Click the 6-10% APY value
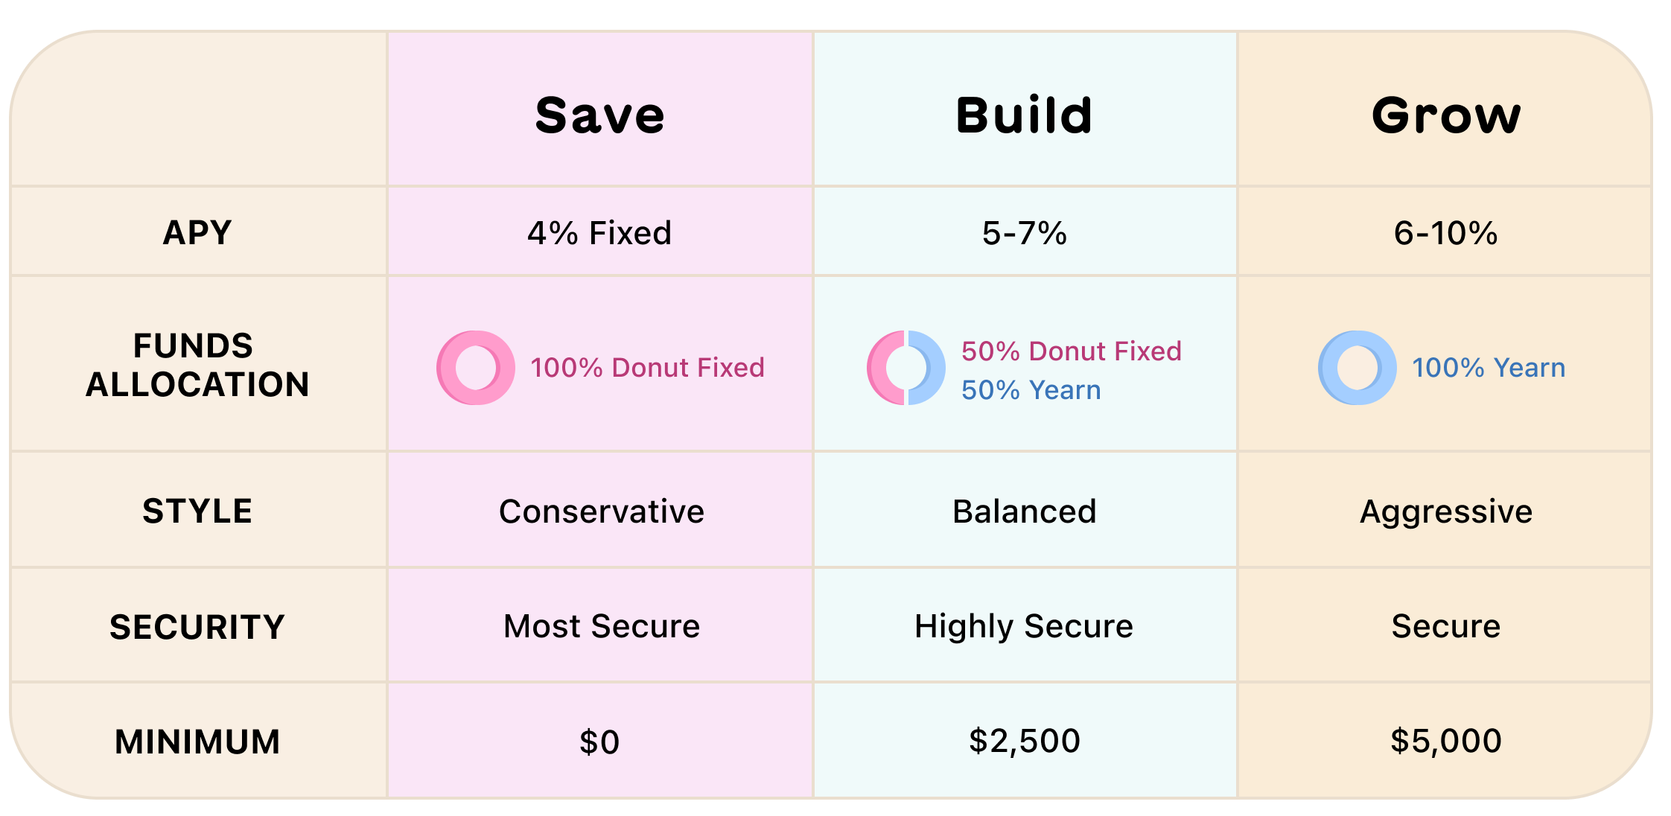This screenshot has width=1671, height=816. coord(1446,233)
